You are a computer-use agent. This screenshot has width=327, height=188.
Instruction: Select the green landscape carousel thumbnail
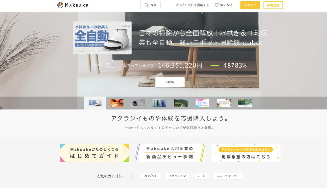coord(181,103)
